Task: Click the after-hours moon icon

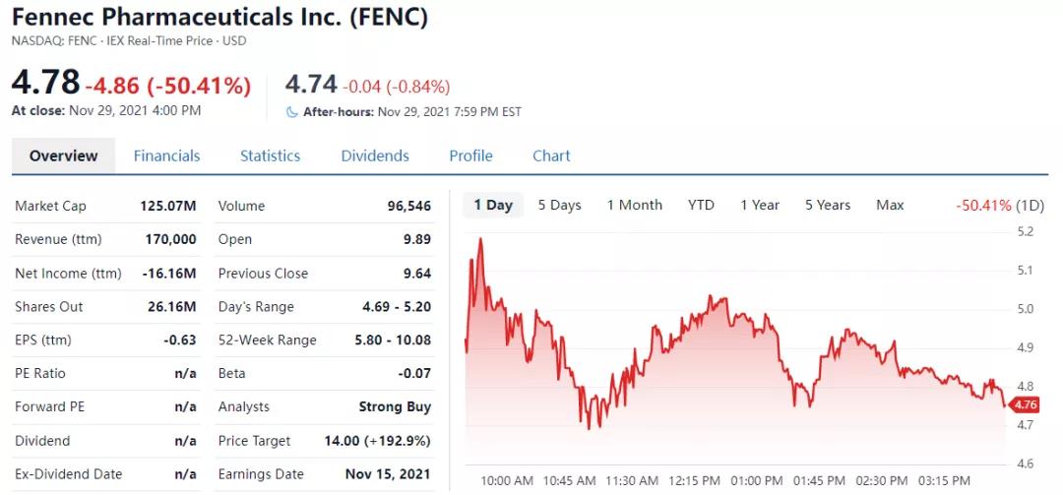Action: [291, 112]
